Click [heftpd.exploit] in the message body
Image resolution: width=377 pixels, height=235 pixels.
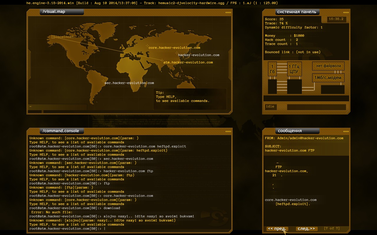coord(293,204)
